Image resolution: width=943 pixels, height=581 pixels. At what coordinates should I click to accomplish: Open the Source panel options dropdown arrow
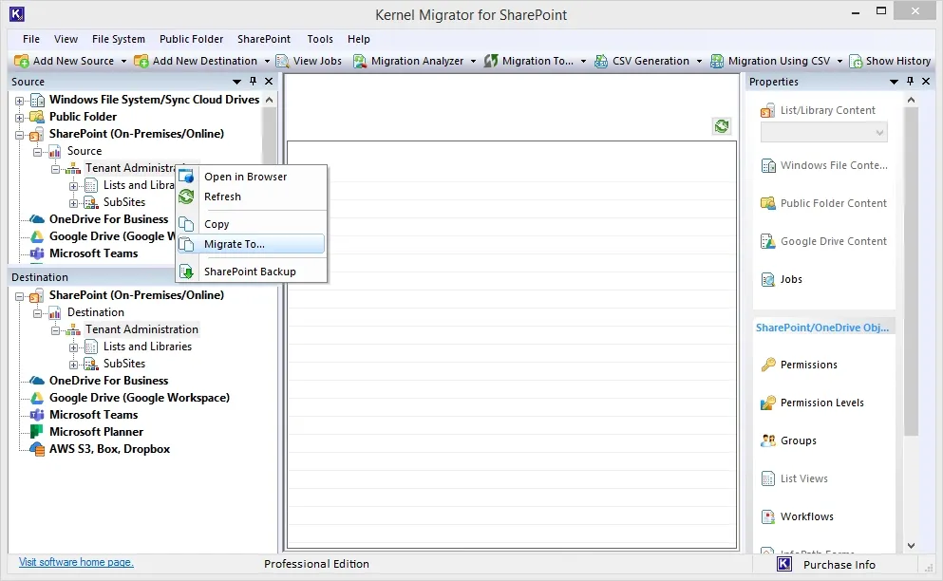coord(237,82)
